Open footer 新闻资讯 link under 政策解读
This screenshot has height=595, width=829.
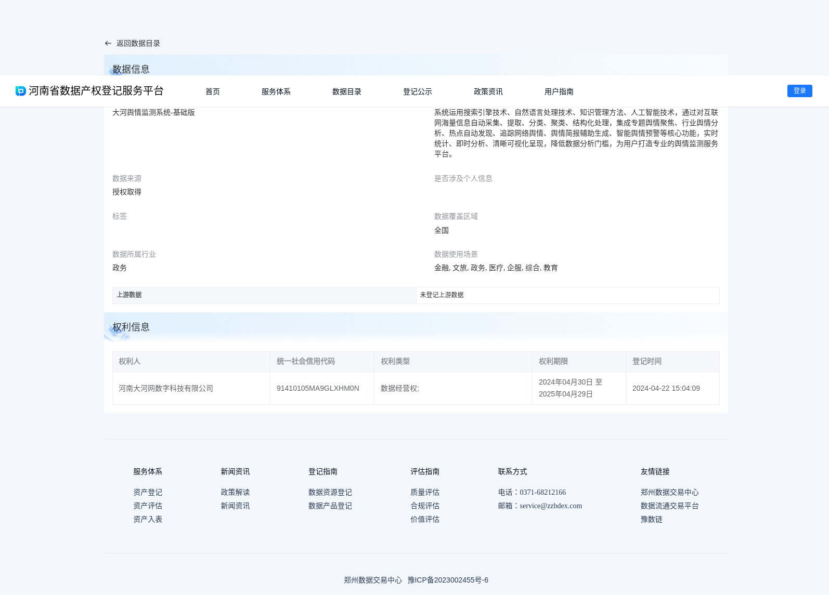235,506
